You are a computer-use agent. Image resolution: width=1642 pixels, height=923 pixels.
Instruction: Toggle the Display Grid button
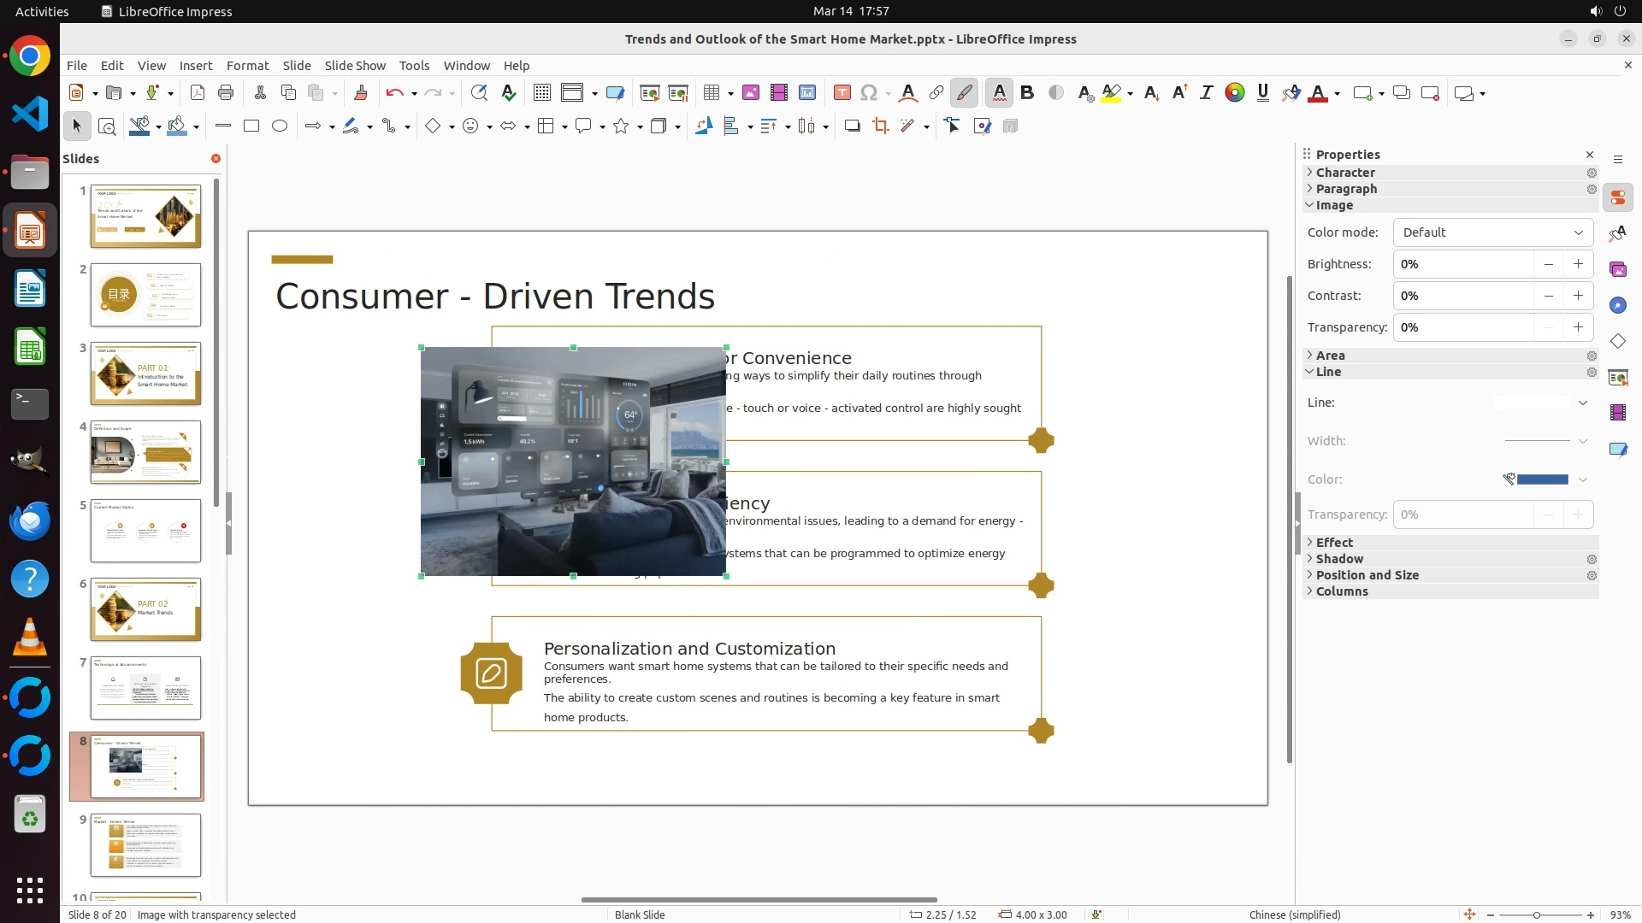[x=541, y=93]
